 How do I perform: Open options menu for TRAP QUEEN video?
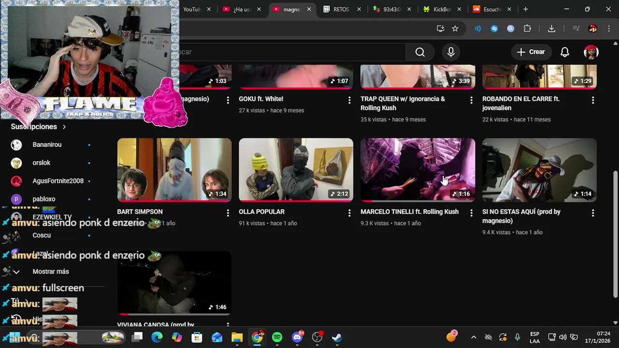471,100
